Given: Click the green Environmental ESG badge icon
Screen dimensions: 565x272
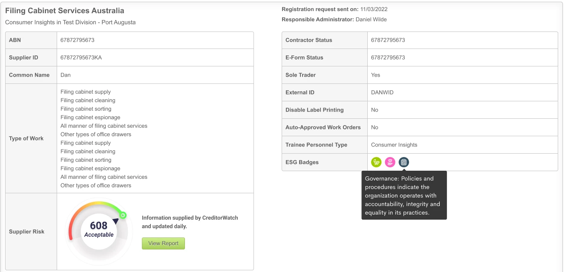Looking at the screenshot, I should pyautogui.click(x=376, y=162).
